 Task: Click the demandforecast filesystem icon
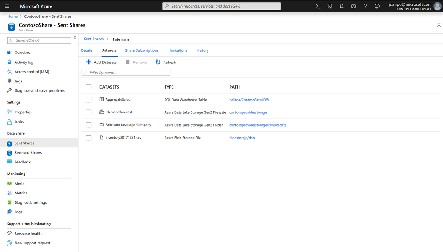tap(102, 112)
